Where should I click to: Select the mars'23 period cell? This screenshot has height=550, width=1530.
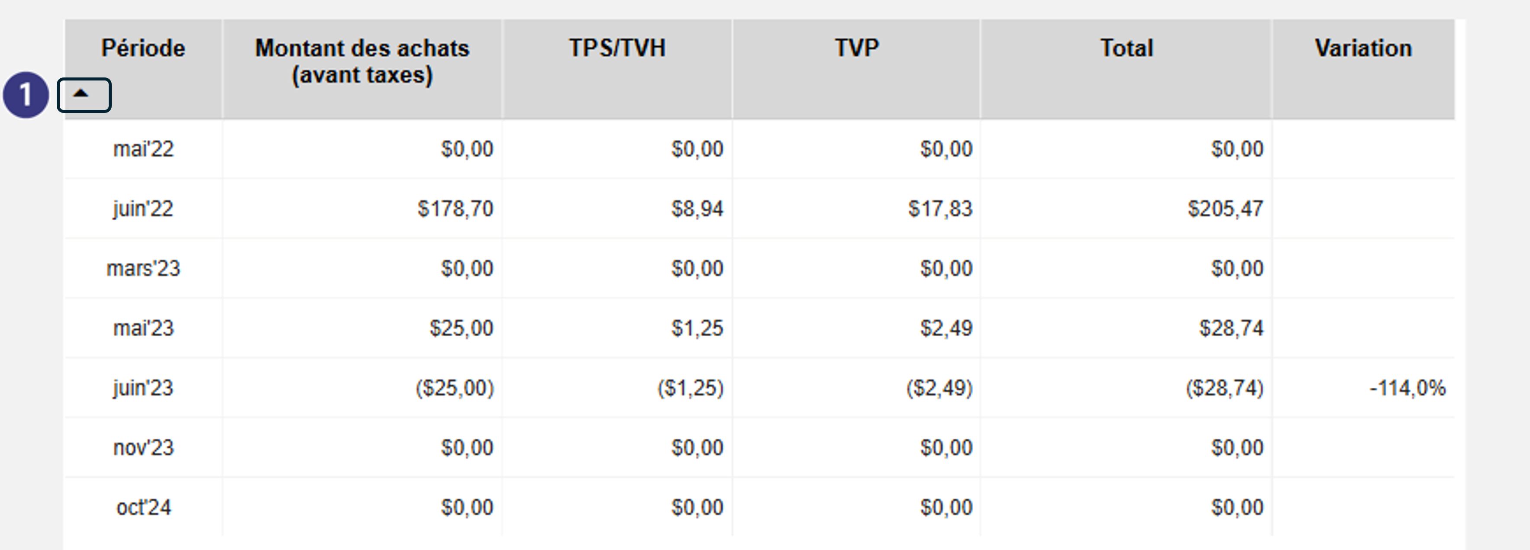point(143,268)
